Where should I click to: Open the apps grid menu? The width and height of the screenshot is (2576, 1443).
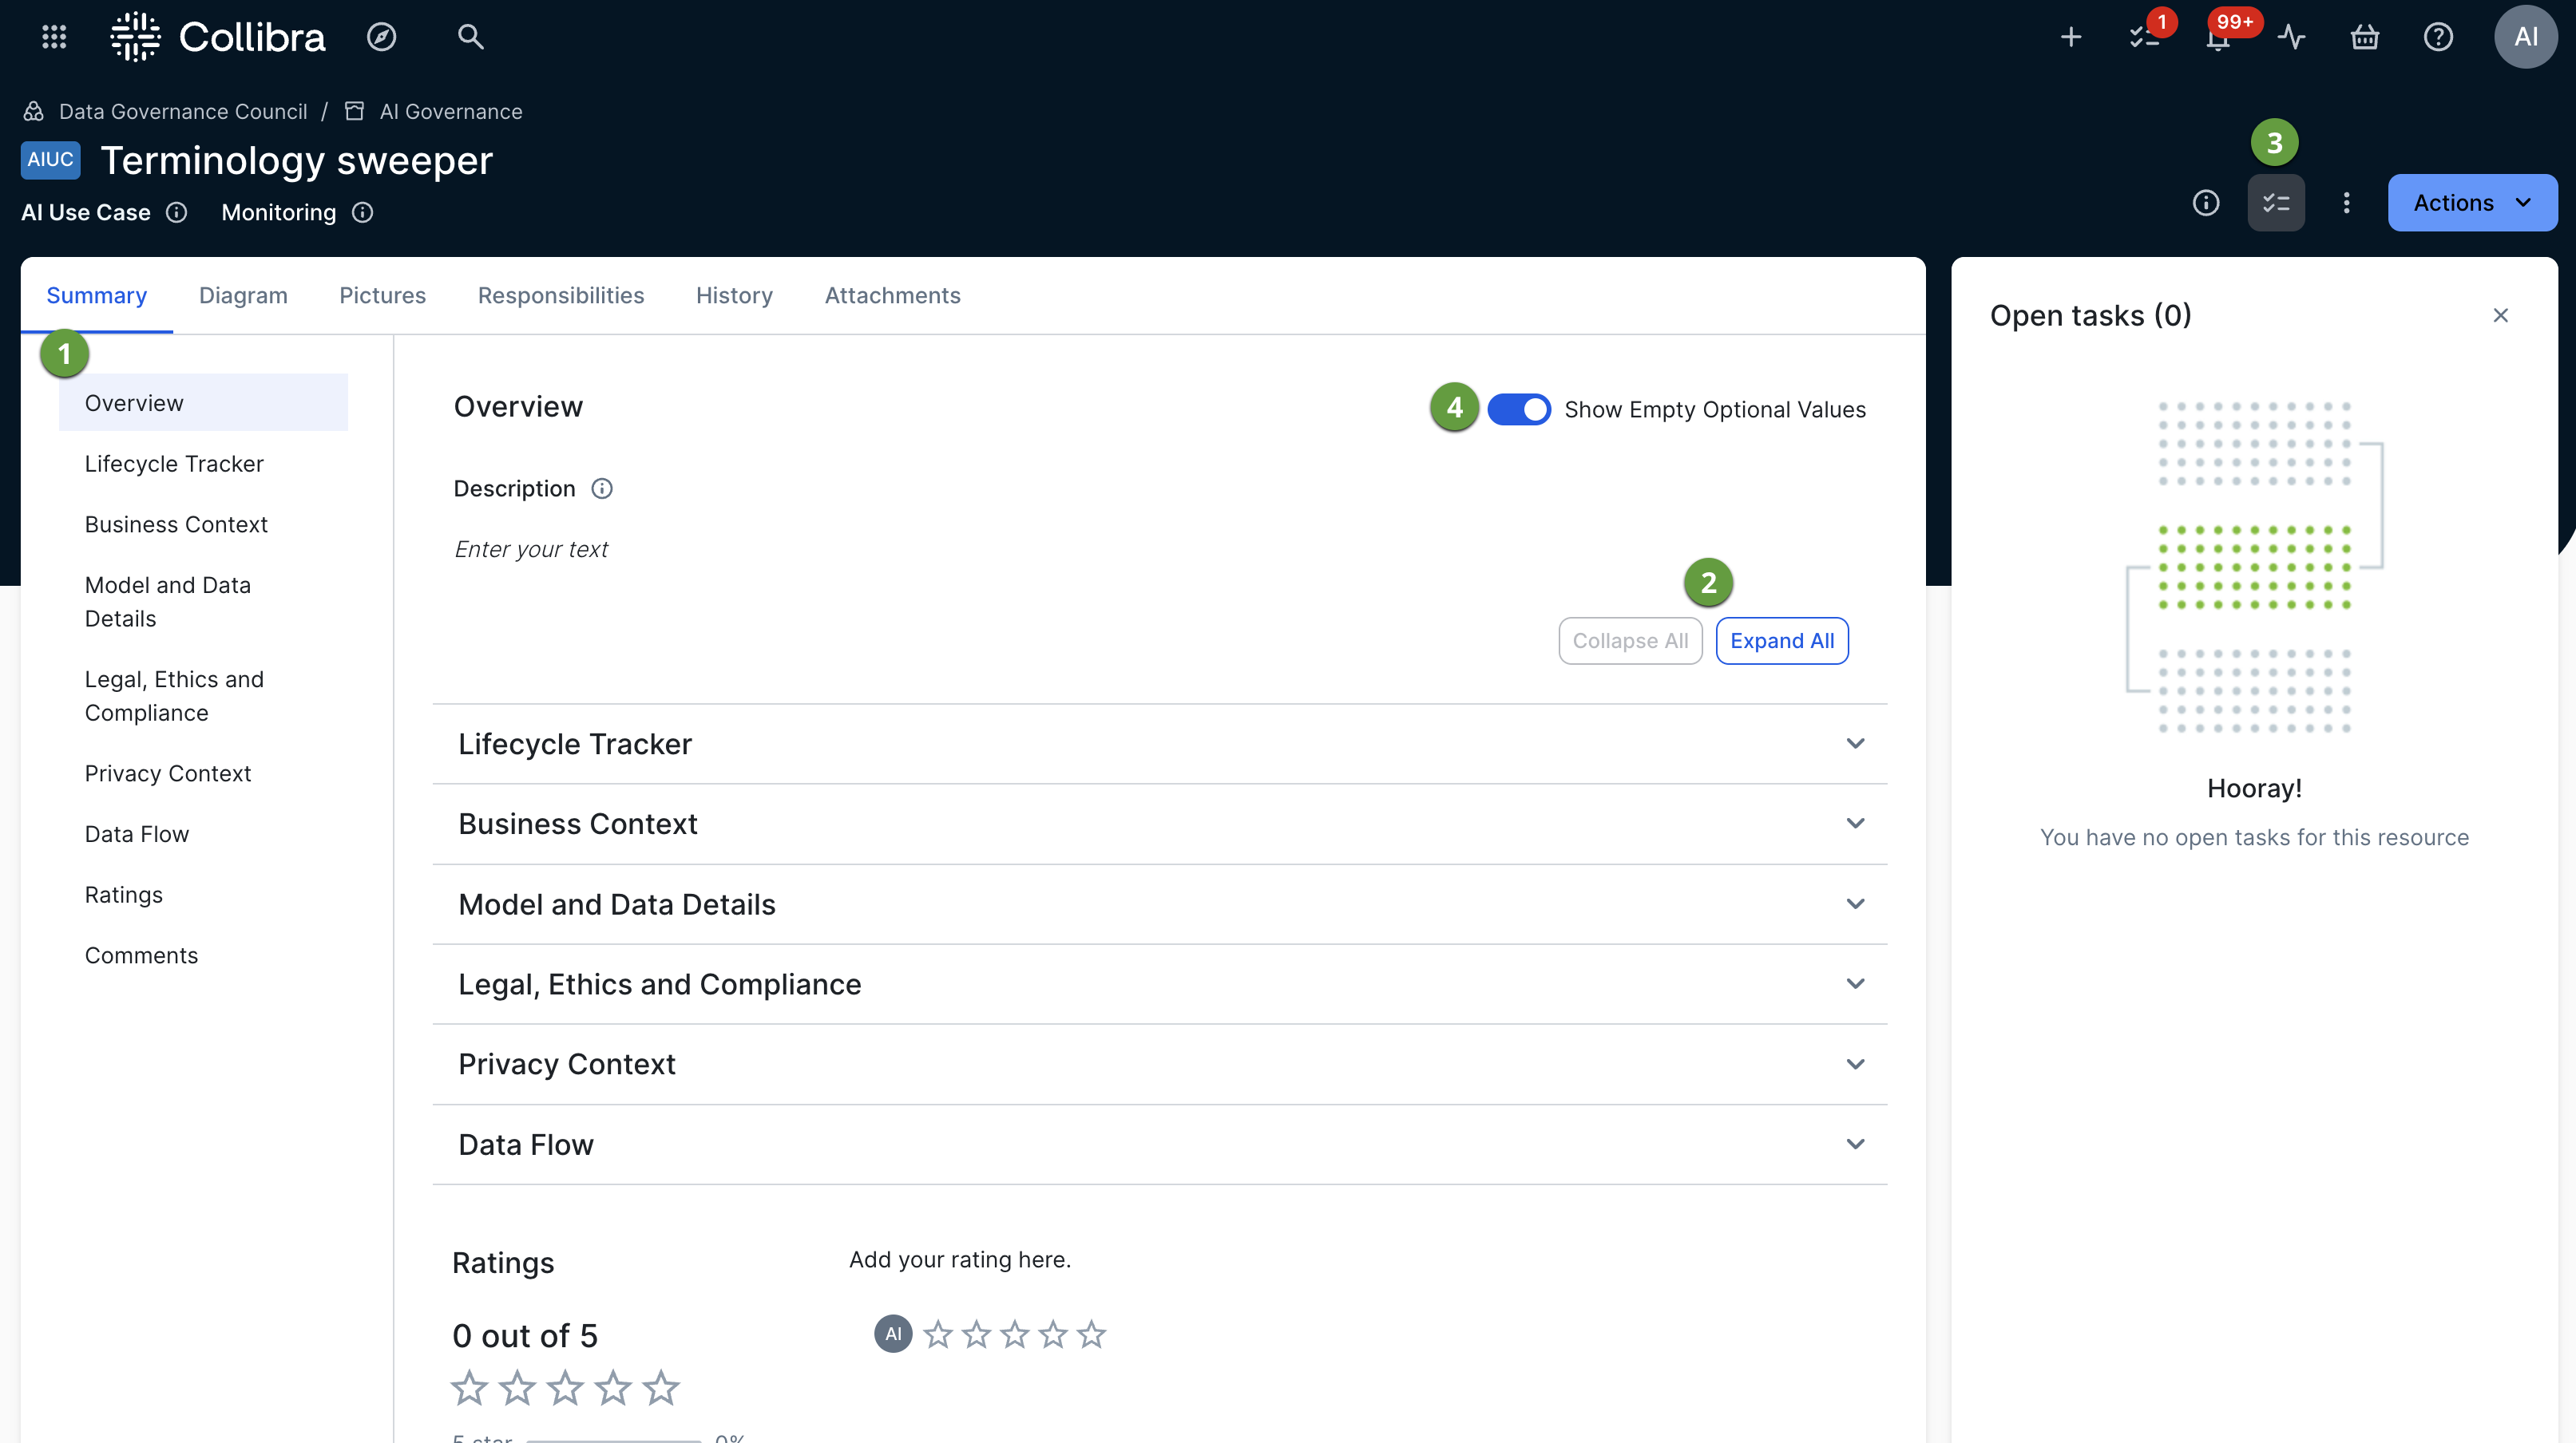click(x=54, y=37)
